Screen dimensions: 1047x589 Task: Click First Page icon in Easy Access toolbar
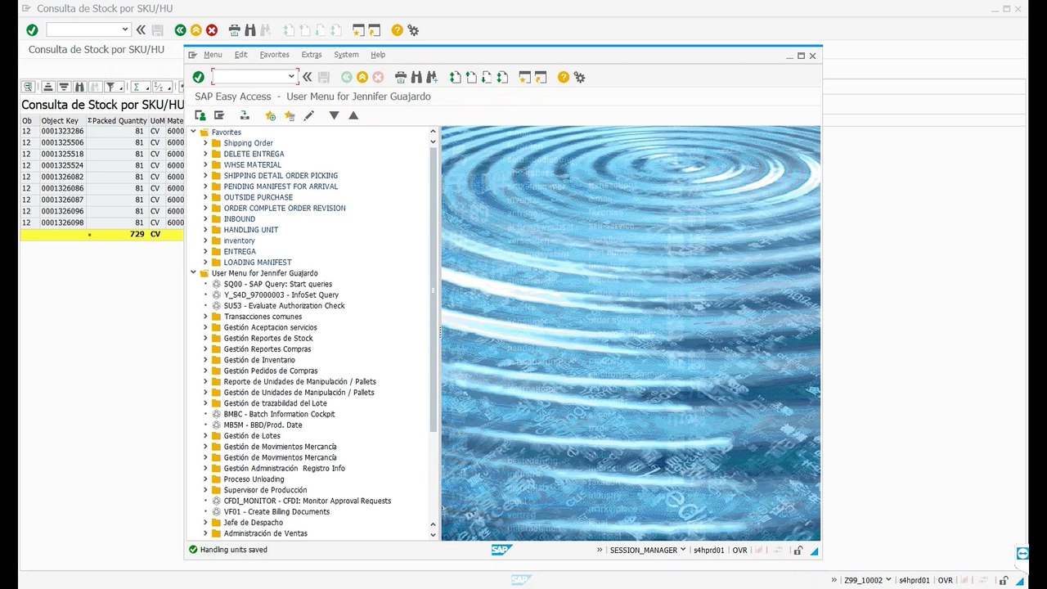[x=456, y=77]
